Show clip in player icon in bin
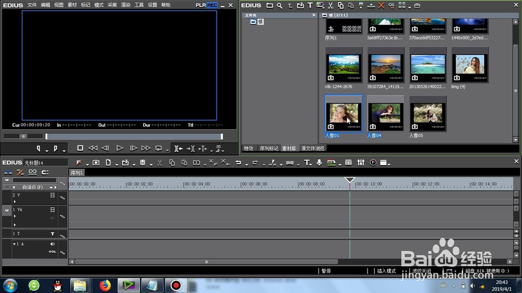 pos(361,5)
